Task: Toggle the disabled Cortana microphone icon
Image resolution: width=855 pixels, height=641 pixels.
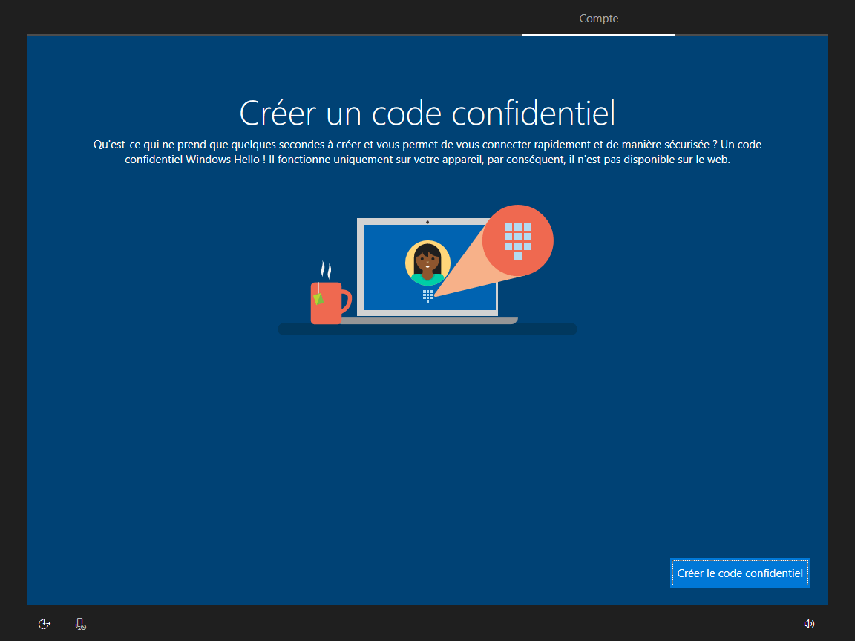Action: click(81, 623)
